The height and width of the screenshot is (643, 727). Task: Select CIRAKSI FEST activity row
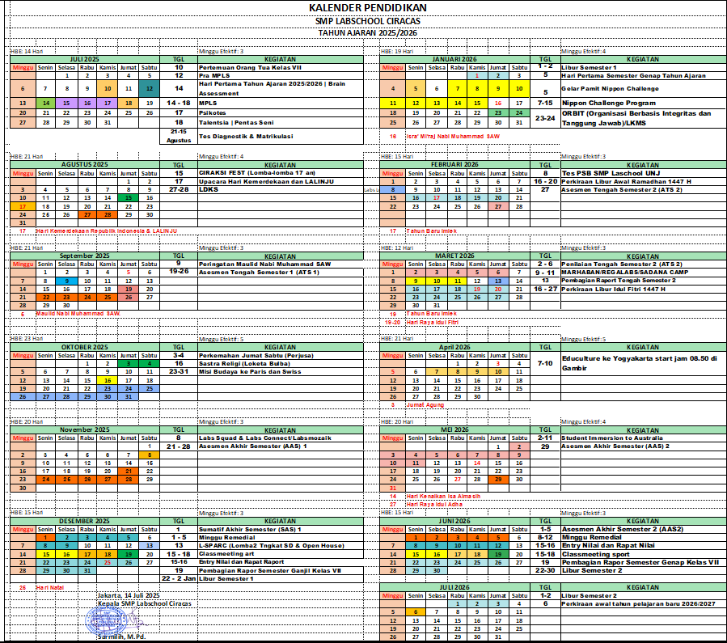click(234, 172)
